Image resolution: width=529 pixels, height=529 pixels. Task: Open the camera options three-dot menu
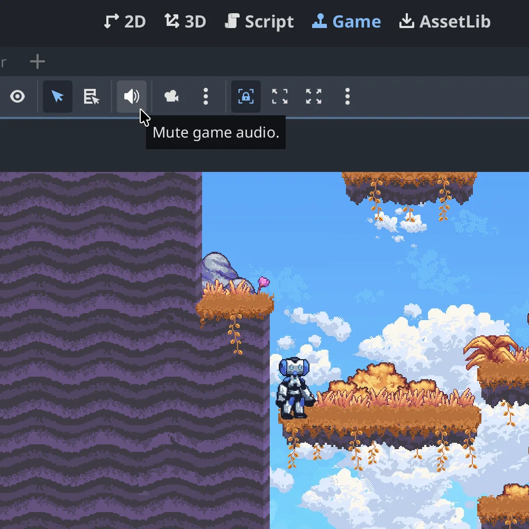pyautogui.click(x=206, y=97)
